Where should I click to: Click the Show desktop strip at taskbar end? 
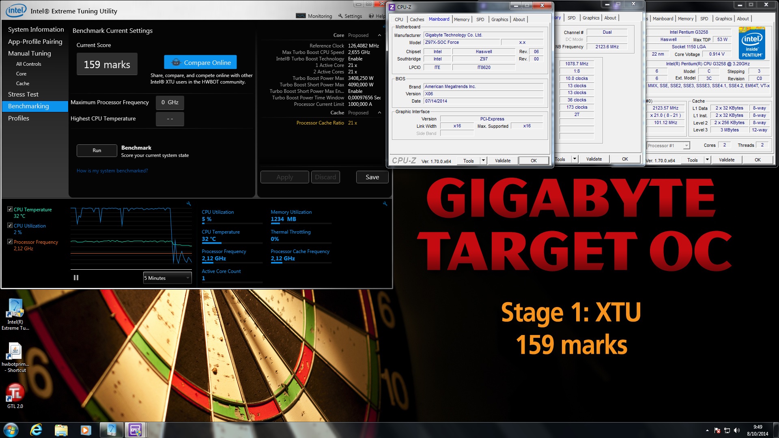(776, 430)
